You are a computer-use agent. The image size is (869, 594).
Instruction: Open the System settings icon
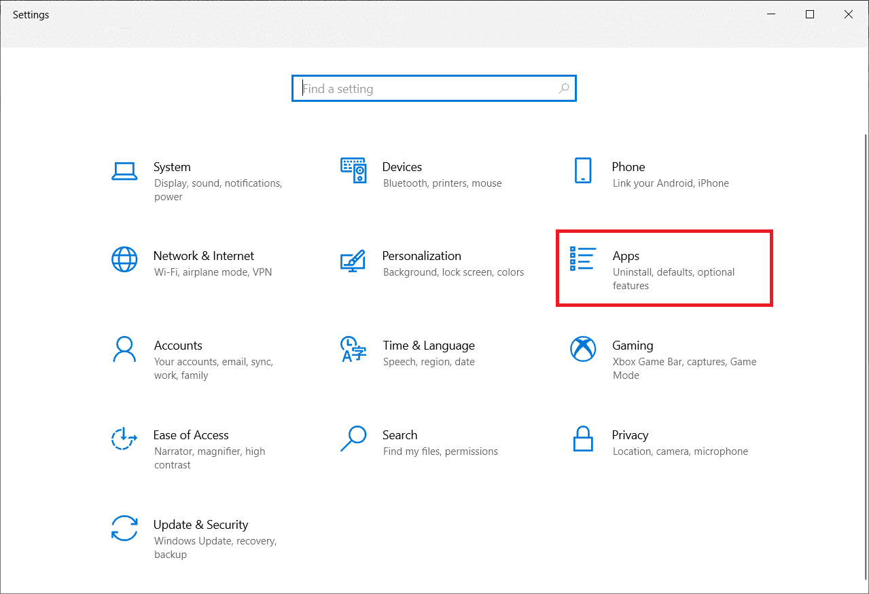tap(124, 172)
